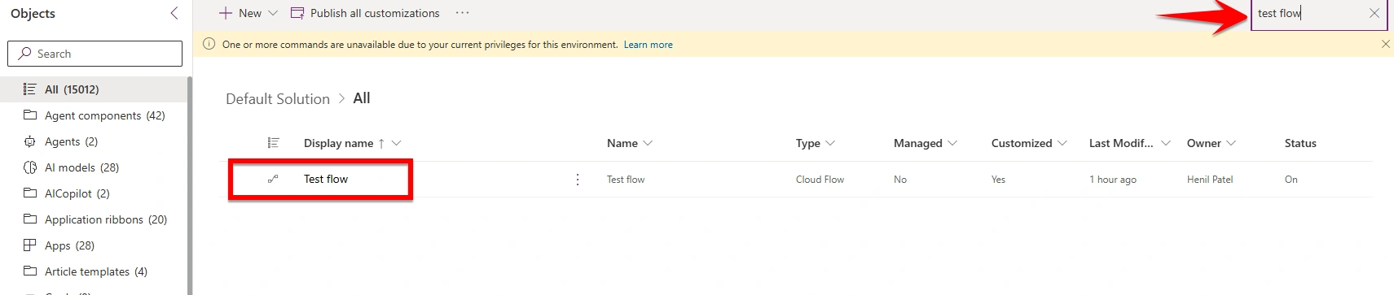Click Publish all customizations
The image size is (1394, 295).
pyautogui.click(x=365, y=13)
